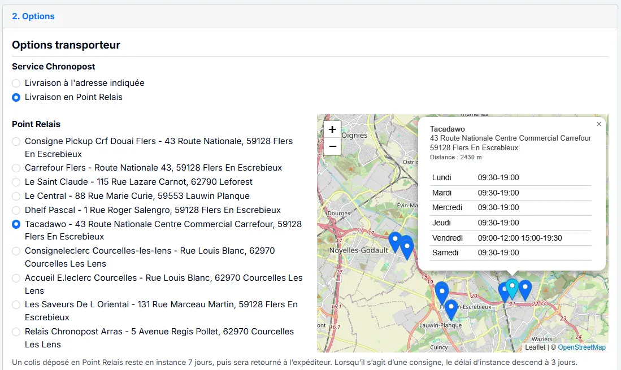Select Dhelf Pascal relay point
This screenshot has height=370, width=621.
16,210
